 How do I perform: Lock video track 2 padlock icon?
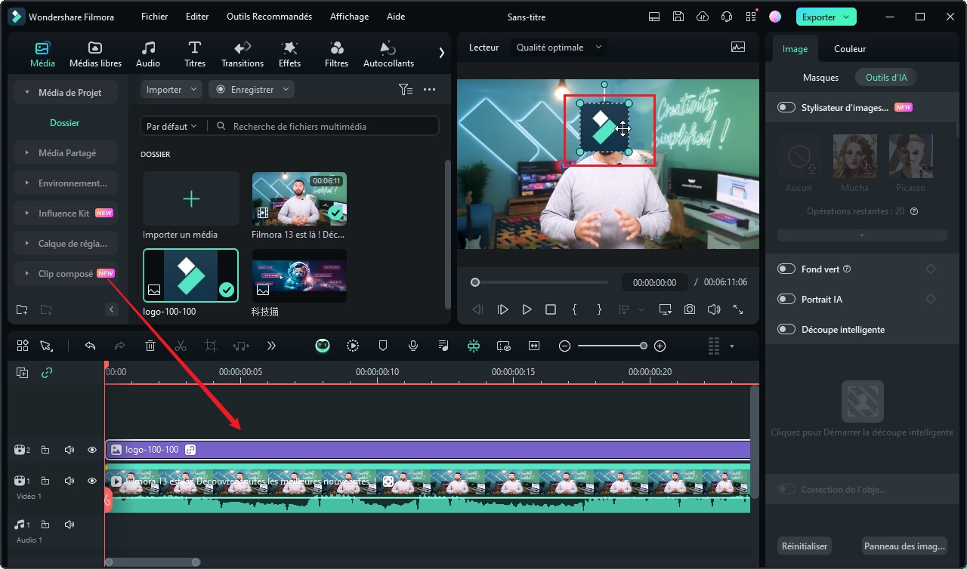(x=45, y=450)
